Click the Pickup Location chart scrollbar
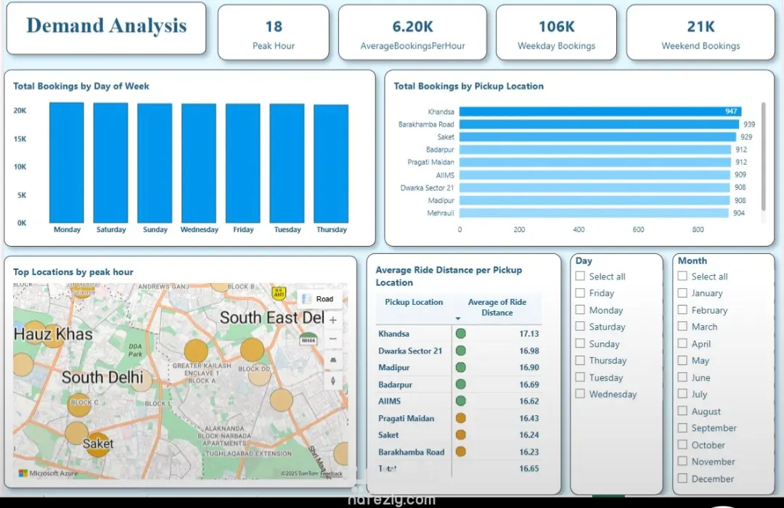This screenshot has height=508, width=784. click(x=764, y=157)
